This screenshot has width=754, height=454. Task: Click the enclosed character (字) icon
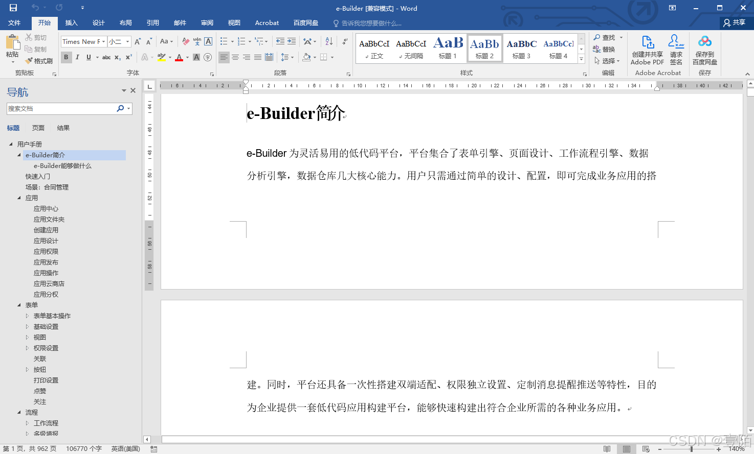coord(208,57)
